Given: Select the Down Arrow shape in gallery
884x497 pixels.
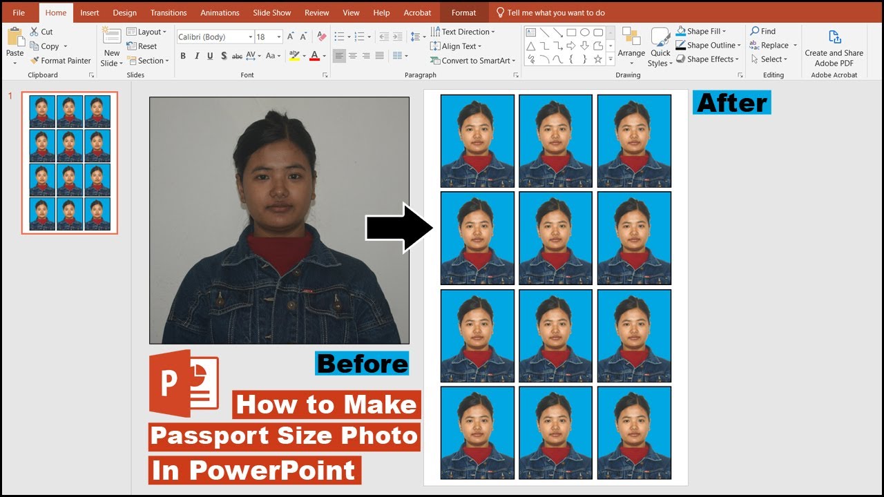Looking at the screenshot, I should (x=585, y=46).
